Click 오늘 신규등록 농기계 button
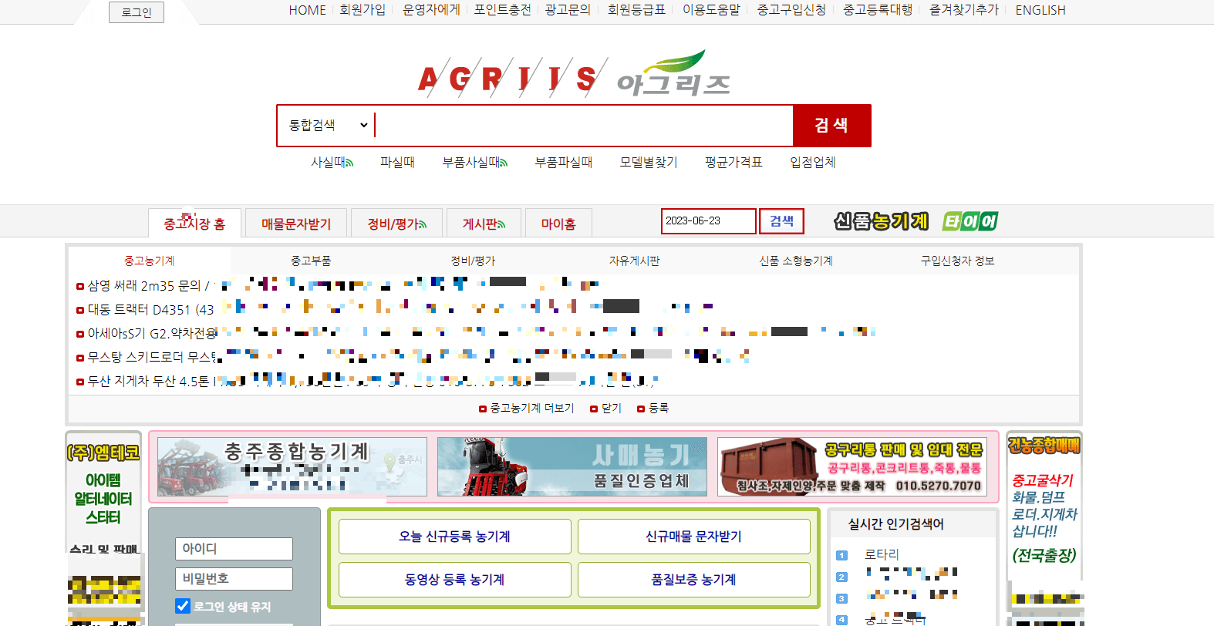This screenshot has height=626, width=1214. pyautogui.click(x=455, y=537)
